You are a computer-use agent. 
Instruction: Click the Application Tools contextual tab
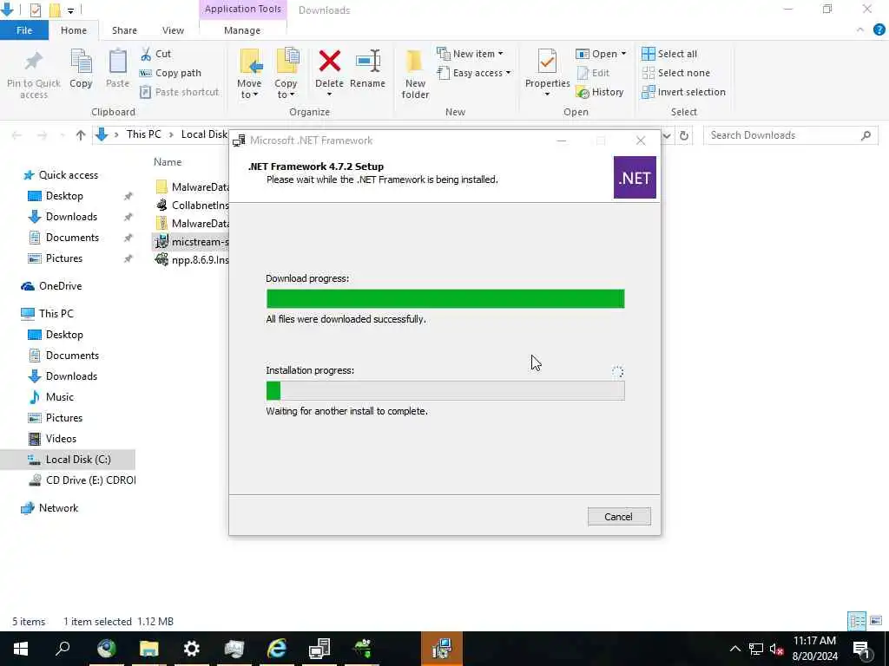[243, 9]
